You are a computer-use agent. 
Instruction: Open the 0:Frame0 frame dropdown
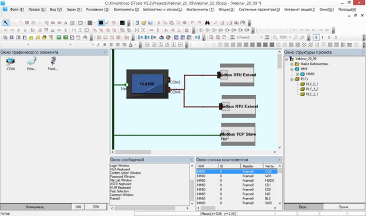(x=262, y=37)
